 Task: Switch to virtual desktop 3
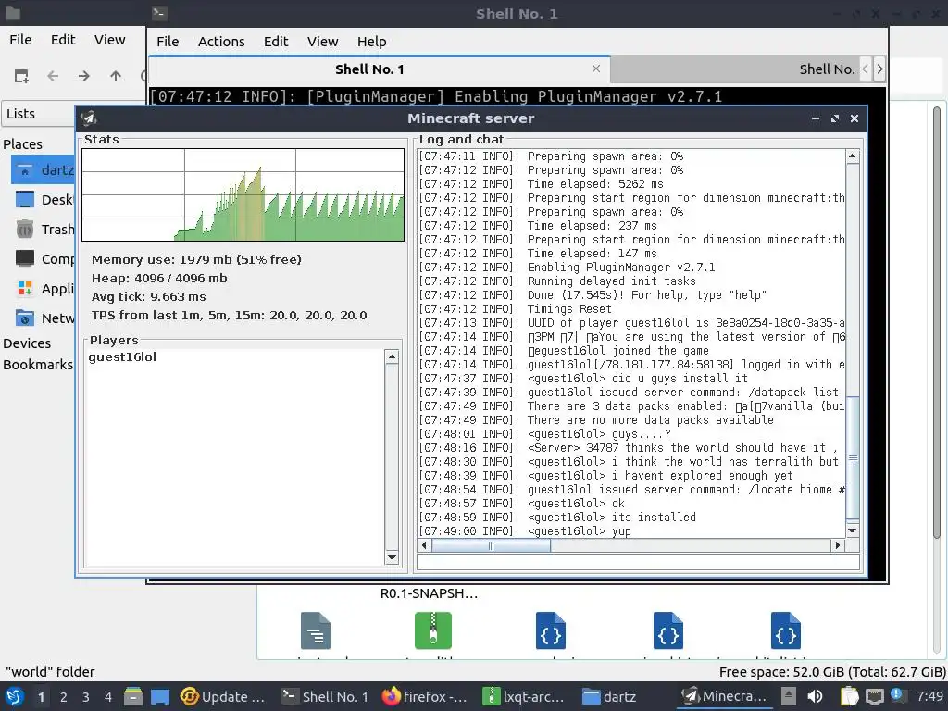86,697
